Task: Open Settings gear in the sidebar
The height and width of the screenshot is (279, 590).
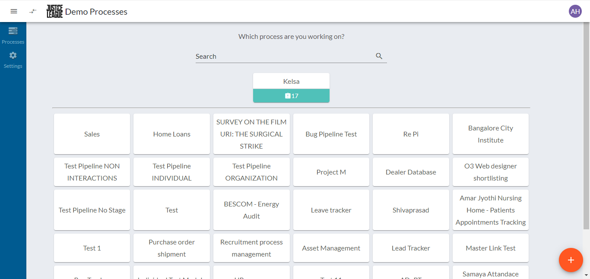Action: pyautogui.click(x=13, y=60)
